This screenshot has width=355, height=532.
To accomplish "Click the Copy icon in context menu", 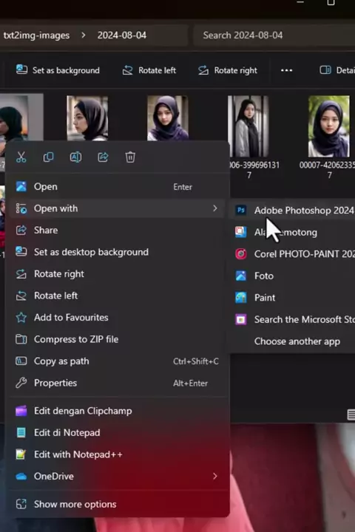I will pyautogui.click(x=48, y=157).
